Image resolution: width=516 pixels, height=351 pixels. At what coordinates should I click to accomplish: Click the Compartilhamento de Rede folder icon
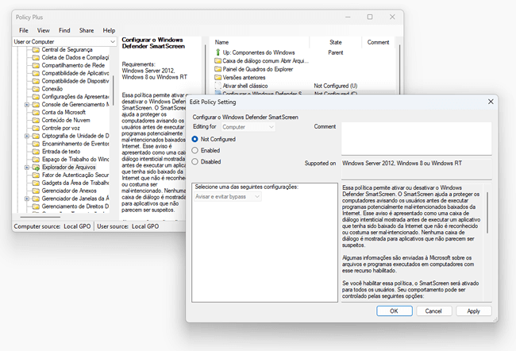point(37,66)
